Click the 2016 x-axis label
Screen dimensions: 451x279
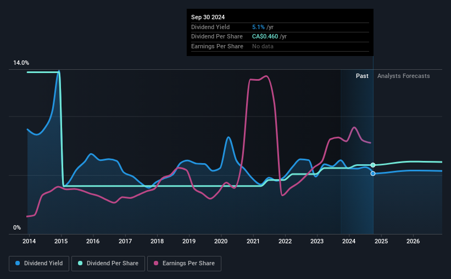point(93,241)
